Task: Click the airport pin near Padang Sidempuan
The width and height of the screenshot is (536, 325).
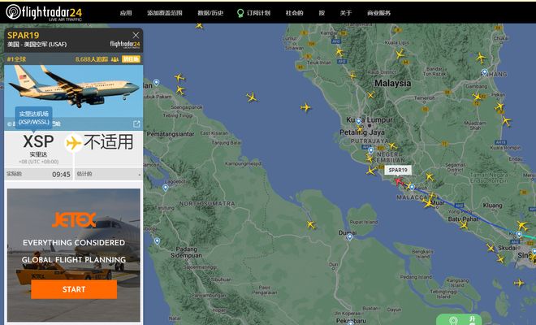Action: [x=157, y=241]
